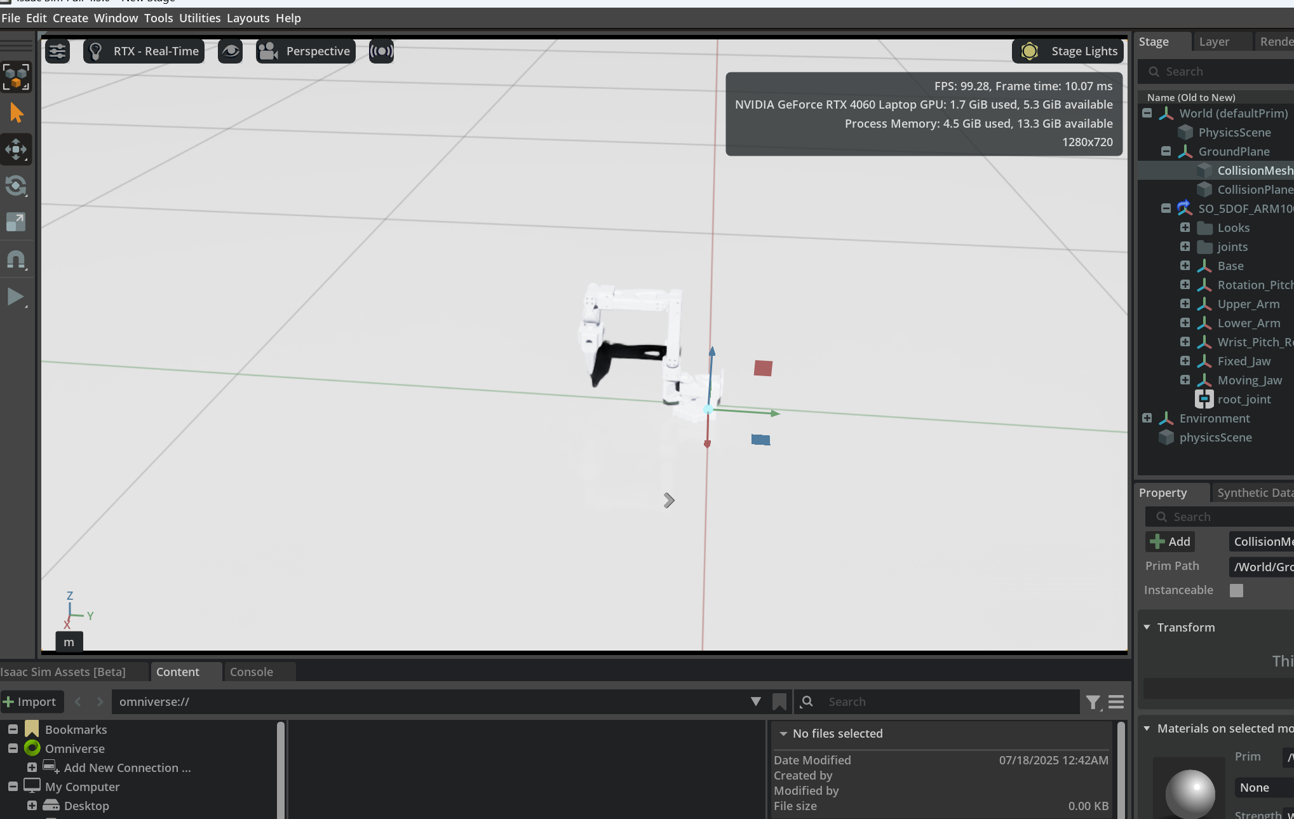Open the File menu
The width and height of the screenshot is (1294, 819).
tap(11, 18)
